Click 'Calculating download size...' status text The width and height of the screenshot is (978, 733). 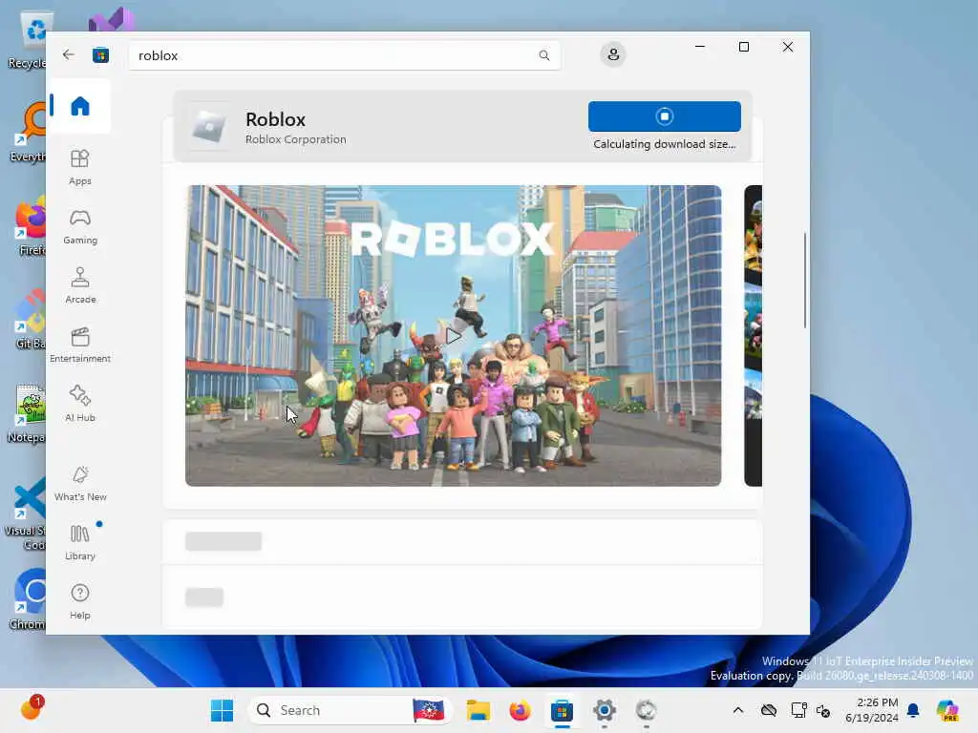(x=665, y=144)
